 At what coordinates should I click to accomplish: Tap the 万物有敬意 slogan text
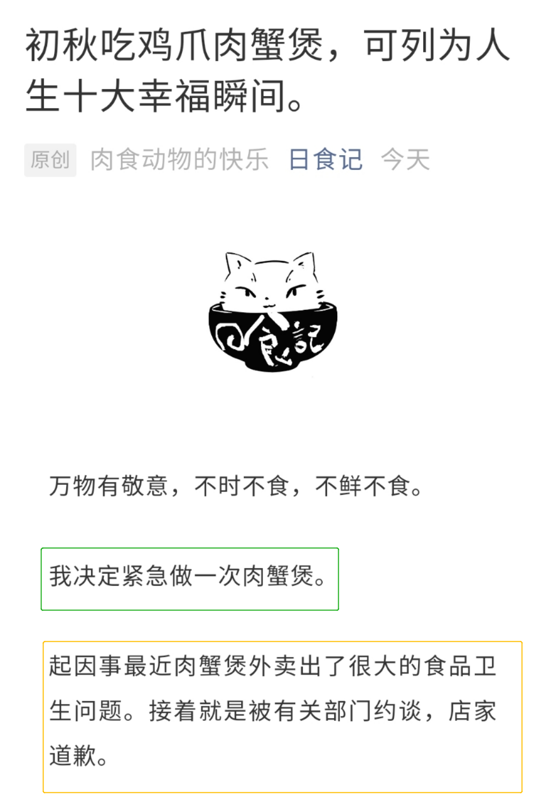click(108, 486)
